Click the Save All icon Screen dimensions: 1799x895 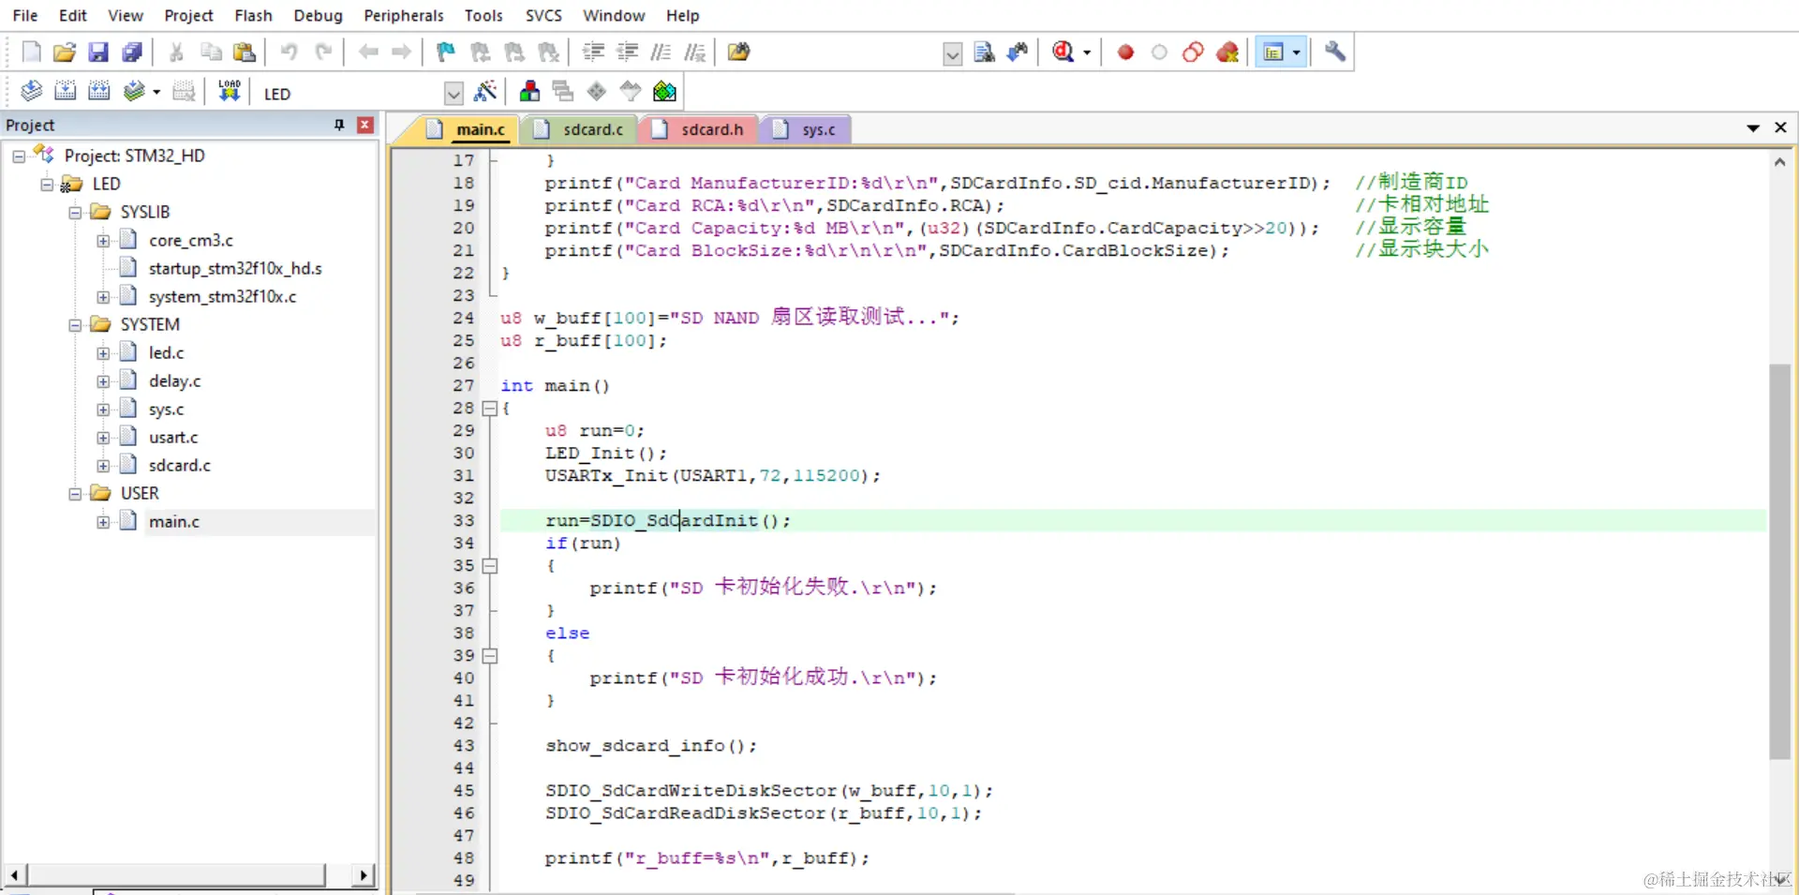click(x=132, y=52)
